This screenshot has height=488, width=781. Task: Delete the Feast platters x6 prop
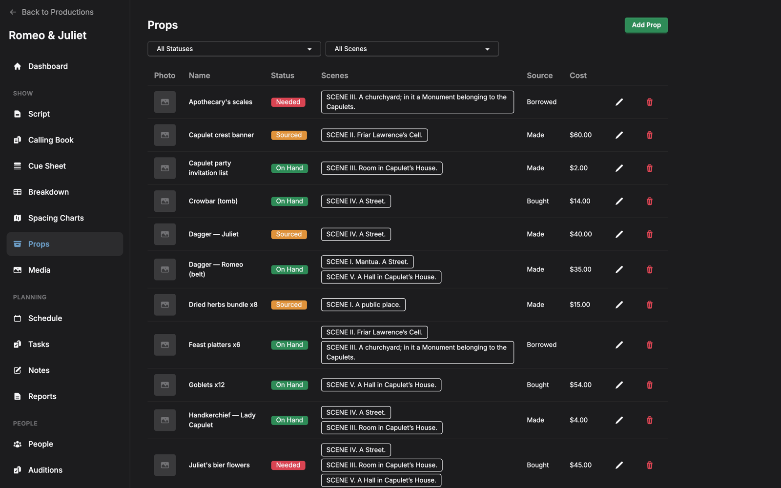tap(649, 345)
